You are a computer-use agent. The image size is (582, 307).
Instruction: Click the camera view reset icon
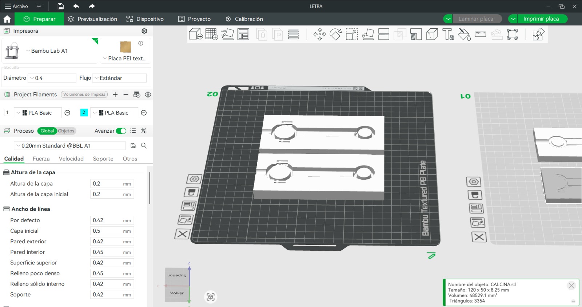coord(211,297)
